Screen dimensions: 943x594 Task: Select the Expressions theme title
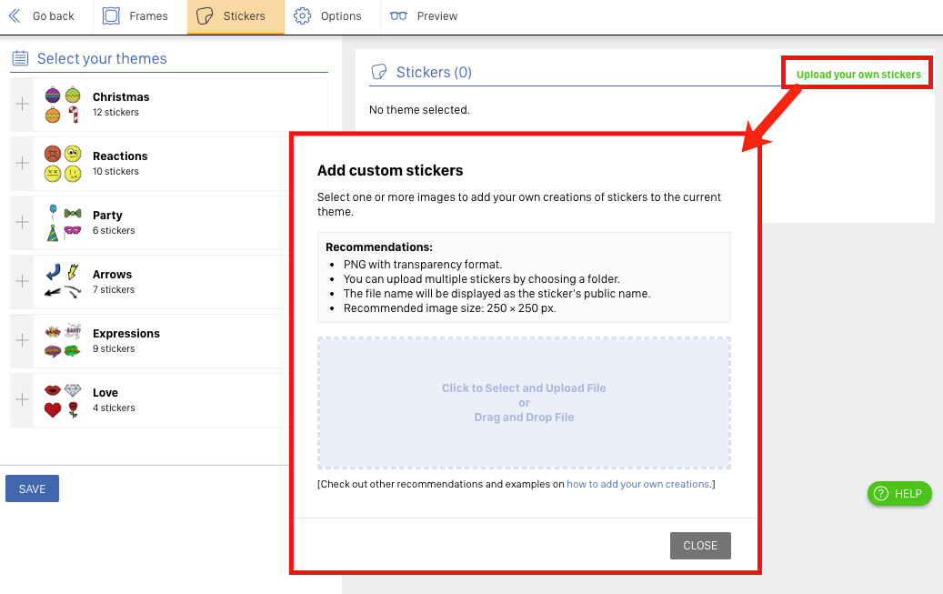126,334
